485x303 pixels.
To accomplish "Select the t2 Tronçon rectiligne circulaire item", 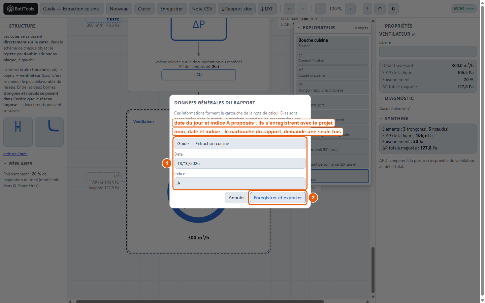I will pos(332,87).
